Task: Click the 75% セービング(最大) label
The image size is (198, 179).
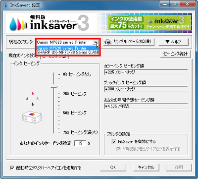Action: coord(80,132)
